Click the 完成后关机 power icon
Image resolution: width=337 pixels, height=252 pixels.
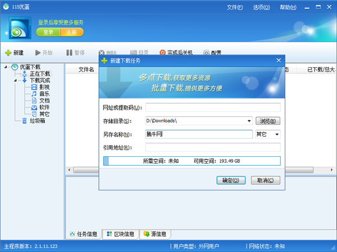tap(162, 53)
